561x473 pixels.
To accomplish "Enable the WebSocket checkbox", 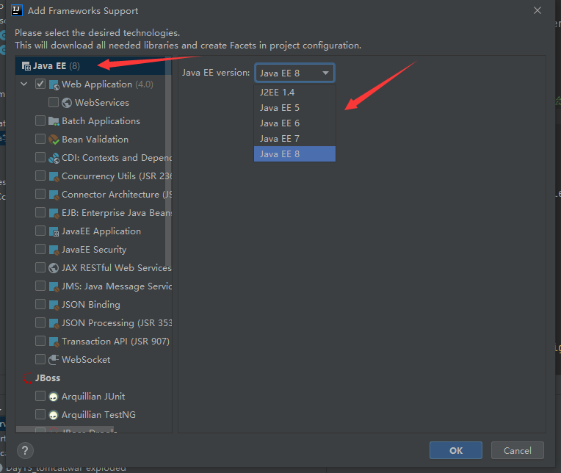I will (40, 359).
